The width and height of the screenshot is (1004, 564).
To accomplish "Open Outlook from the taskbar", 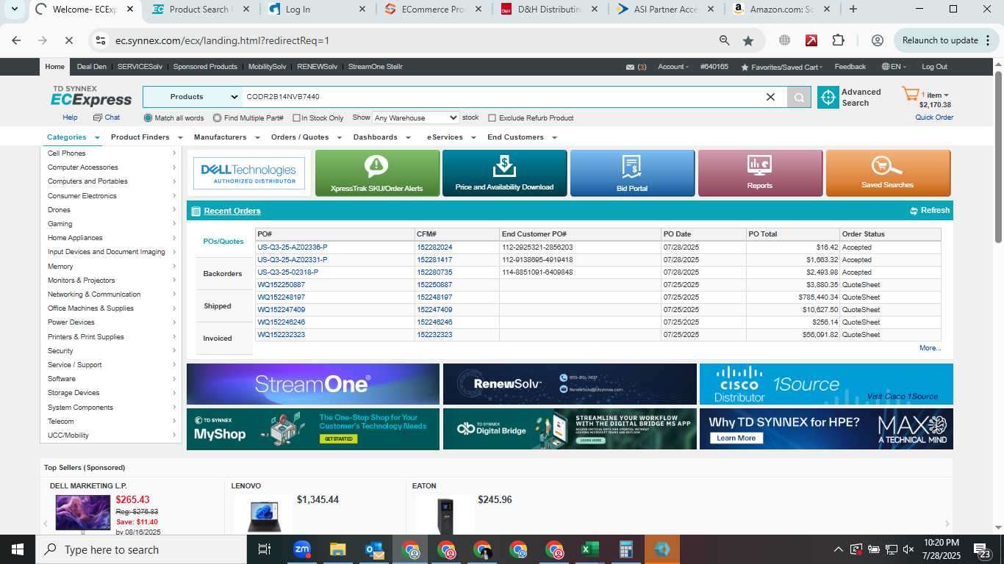I will (374, 549).
